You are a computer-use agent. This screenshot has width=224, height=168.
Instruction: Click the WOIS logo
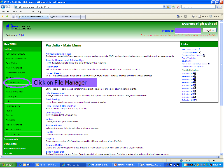(18, 27)
